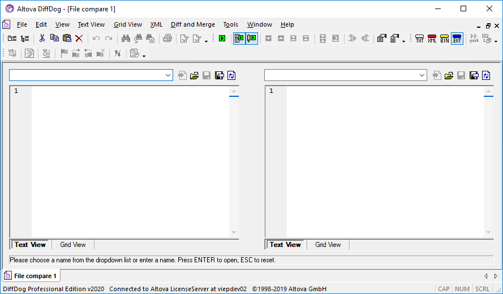The image size is (503, 294).
Task: Open the Help menu
Action: click(x=287, y=24)
